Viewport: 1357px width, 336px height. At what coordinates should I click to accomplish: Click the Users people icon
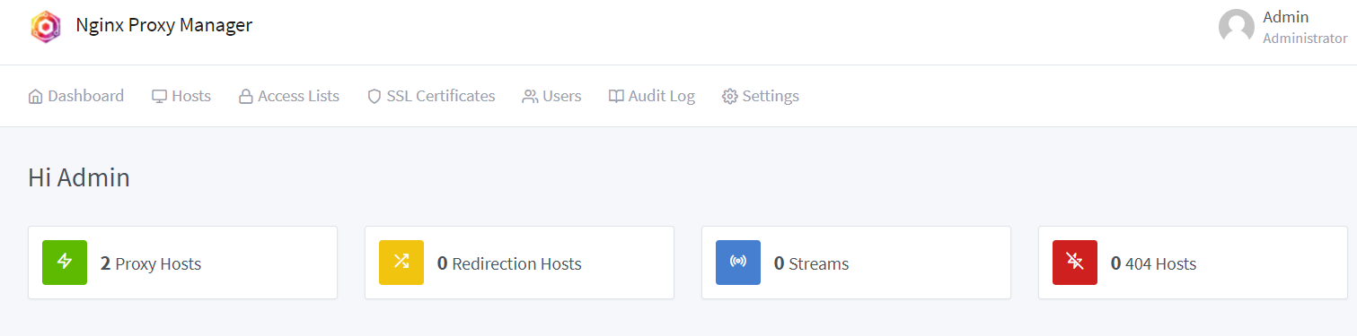[530, 96]
